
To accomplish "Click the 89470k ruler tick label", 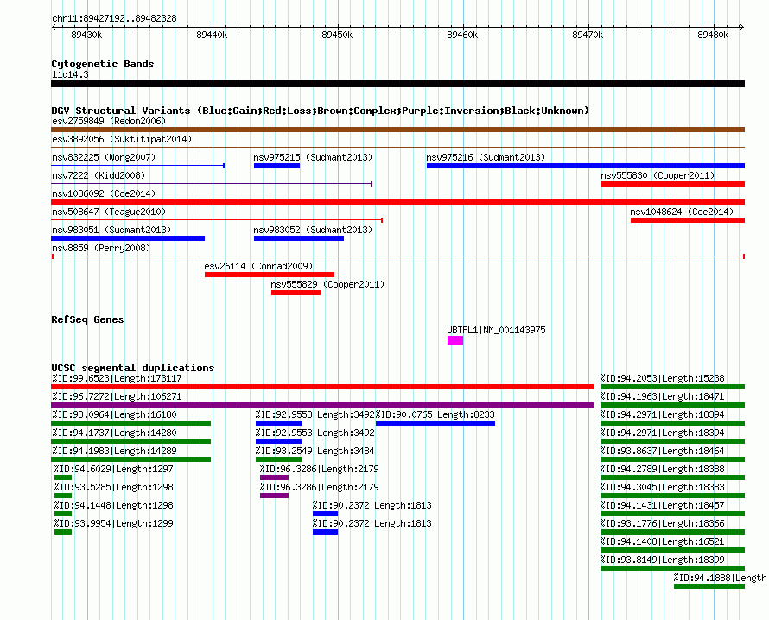I will 588,35.
